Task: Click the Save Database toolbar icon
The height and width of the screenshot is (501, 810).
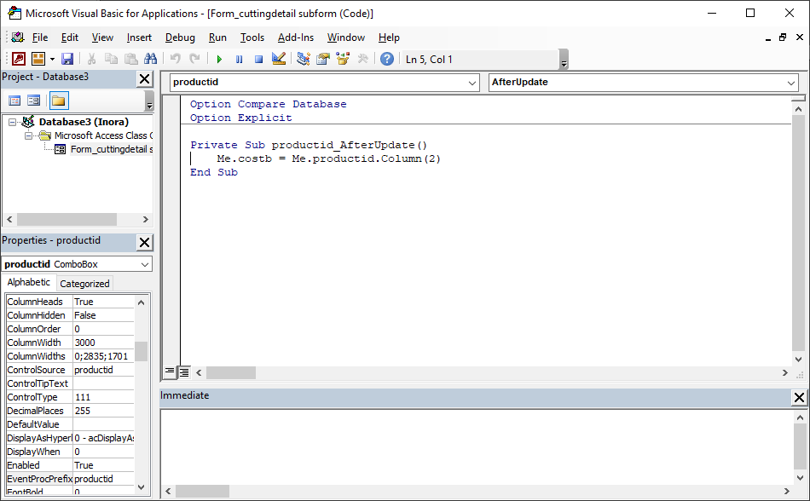Action: pos(67,59)
